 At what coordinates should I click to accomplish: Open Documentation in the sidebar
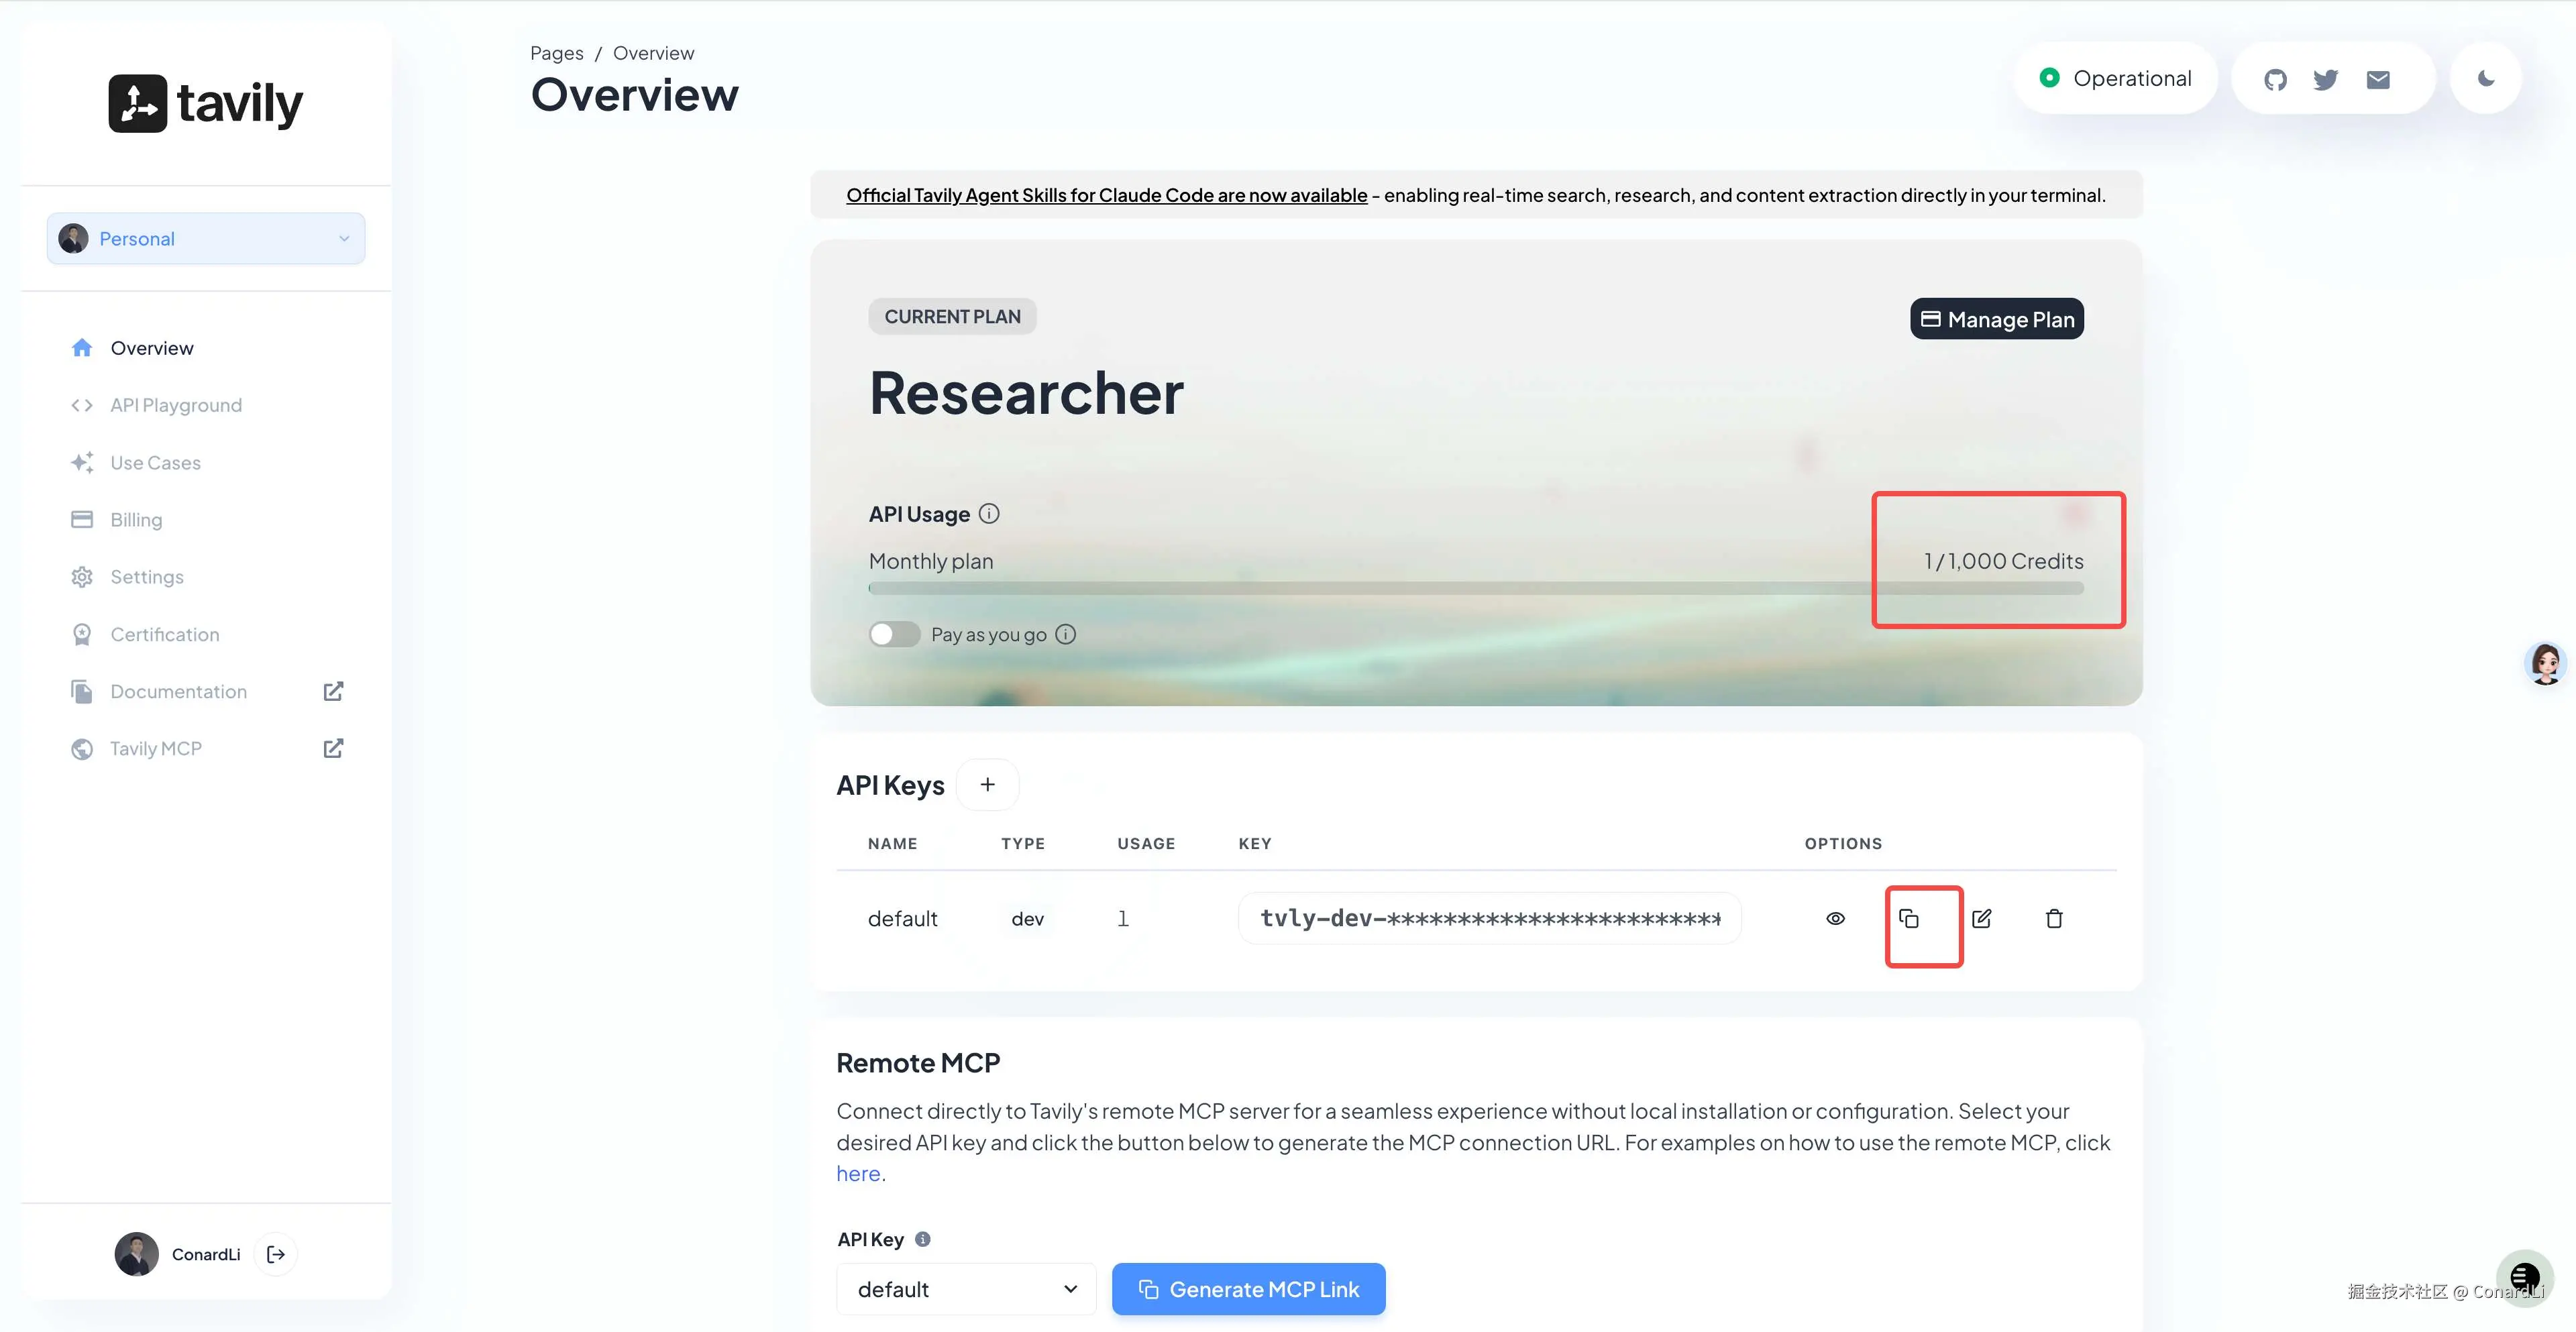pos(178,691)
